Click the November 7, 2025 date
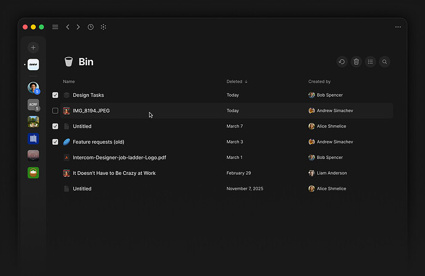This screenshot has width=425, height=276. pyautogui.click(x=245, y=189)
